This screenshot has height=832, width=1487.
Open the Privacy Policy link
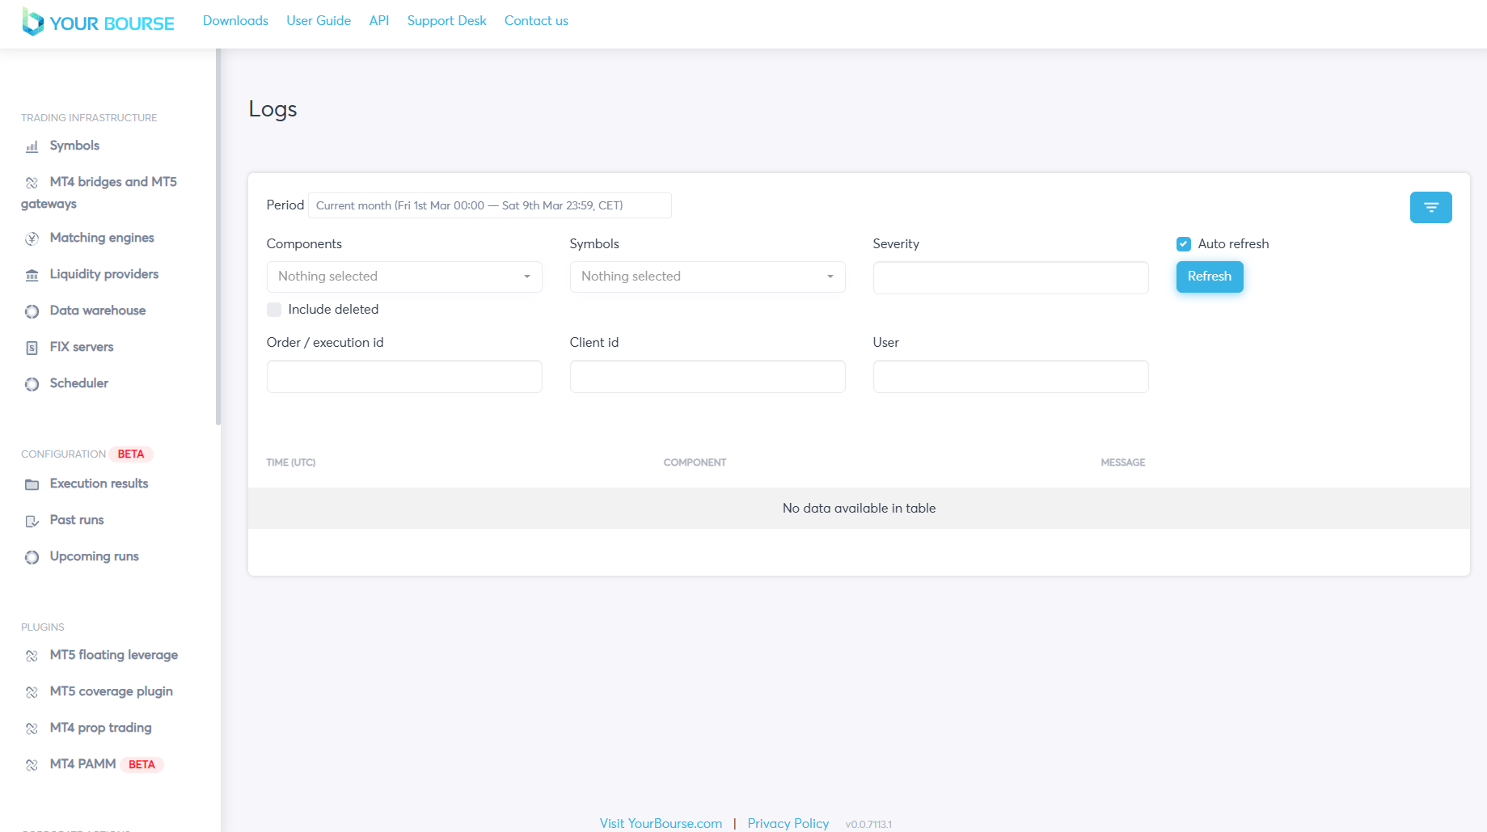pyautogui.click(x=788, y=823)
